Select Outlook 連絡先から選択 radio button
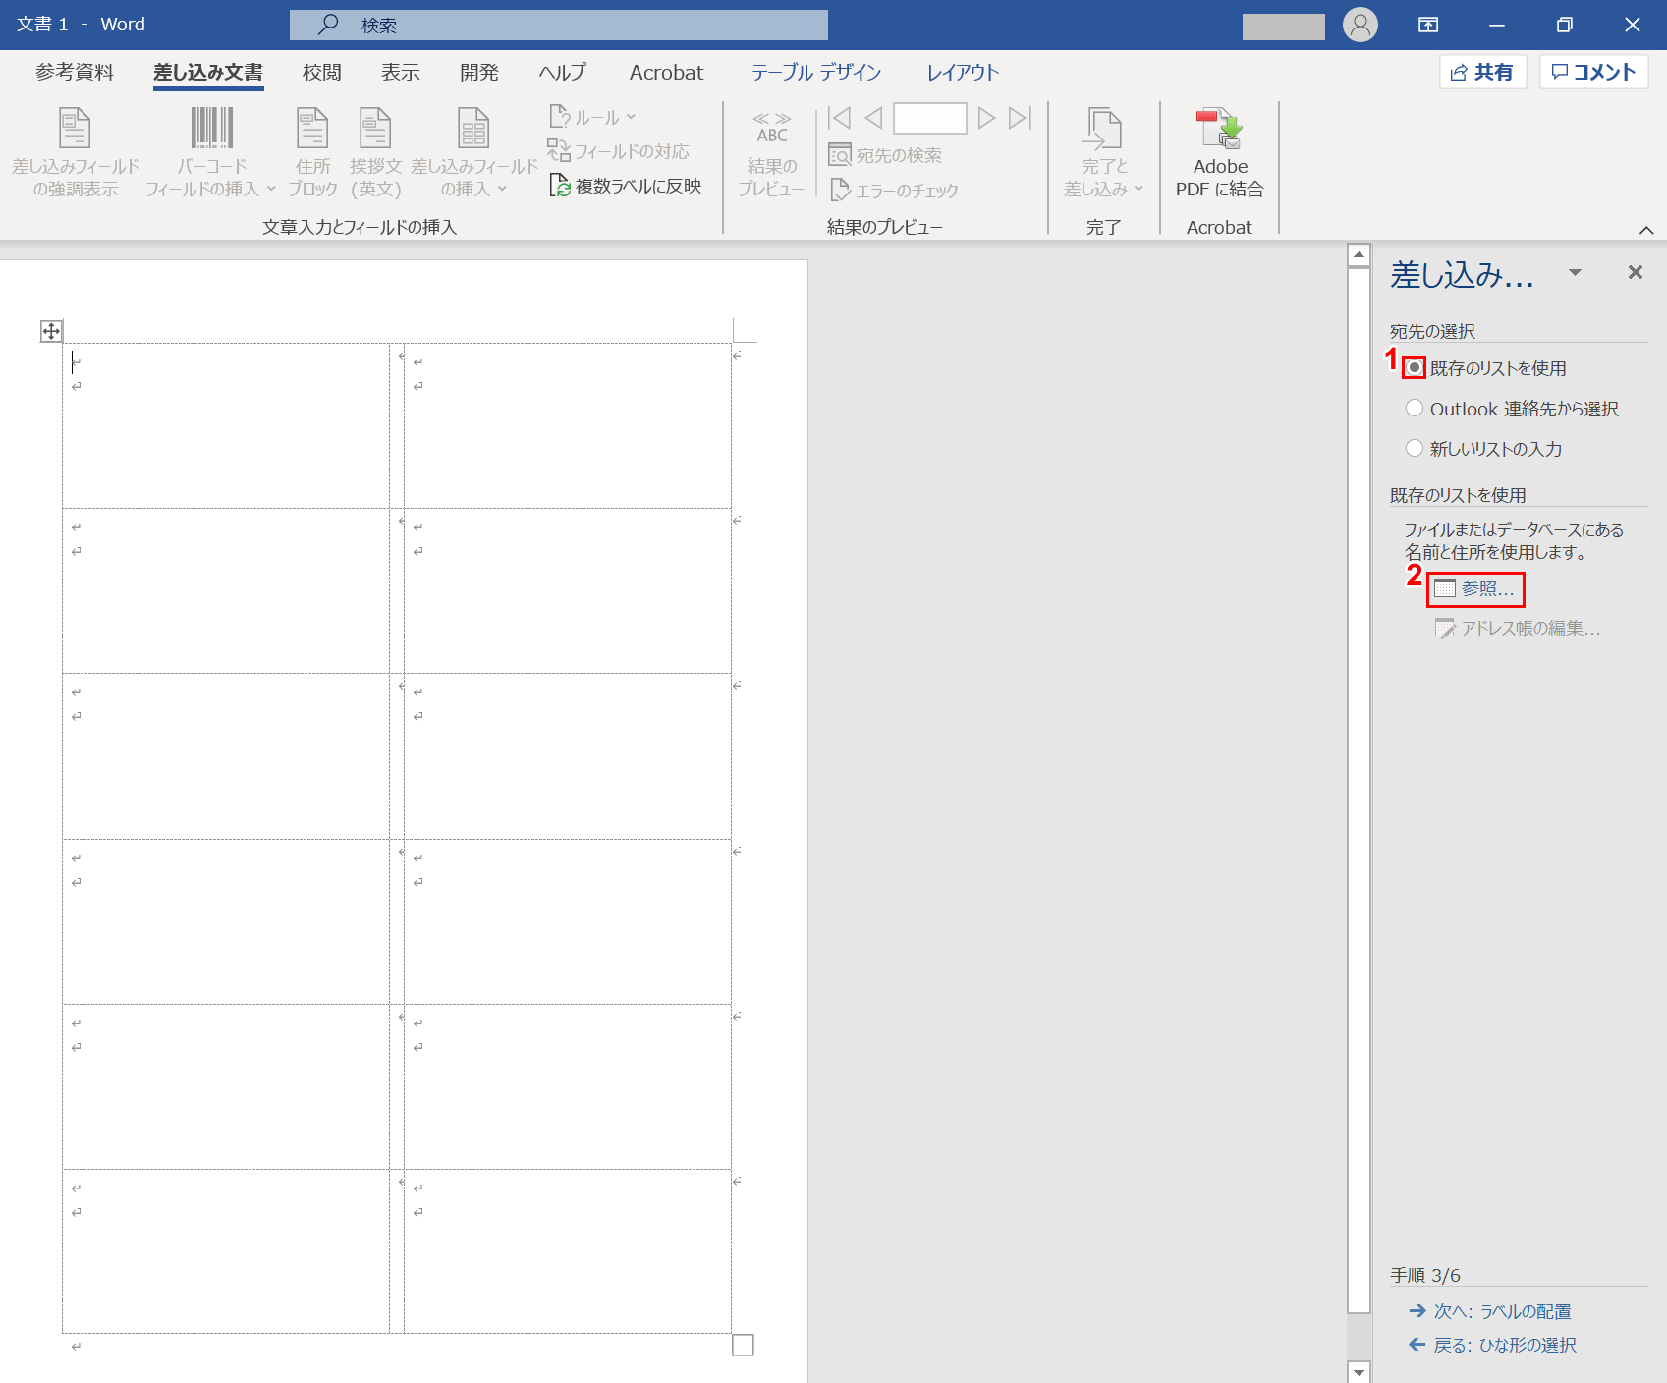Screen dimensions: 1667x1383 tap(1414, 408)
